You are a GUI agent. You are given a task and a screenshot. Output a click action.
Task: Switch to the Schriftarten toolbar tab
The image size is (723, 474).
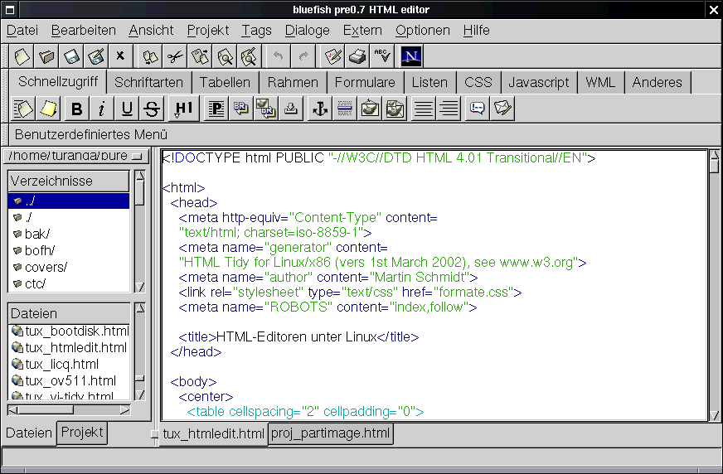click(x=148, y=83)
